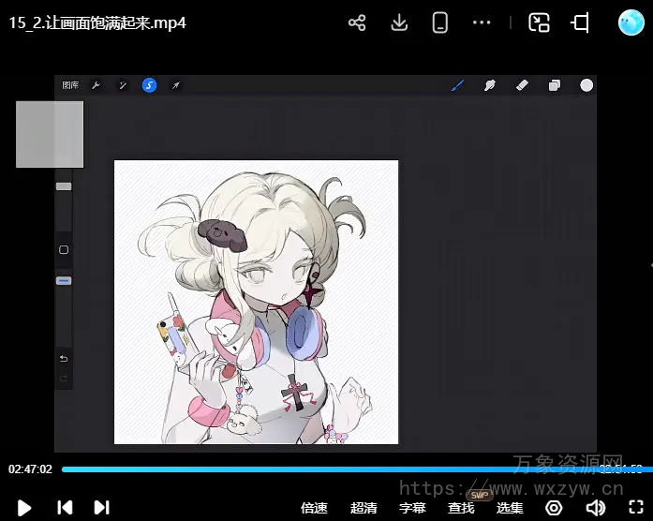The width and height of the screenshot is (653, 521).
Task: Open the 超清 quality selector
Action: point(364,508)
